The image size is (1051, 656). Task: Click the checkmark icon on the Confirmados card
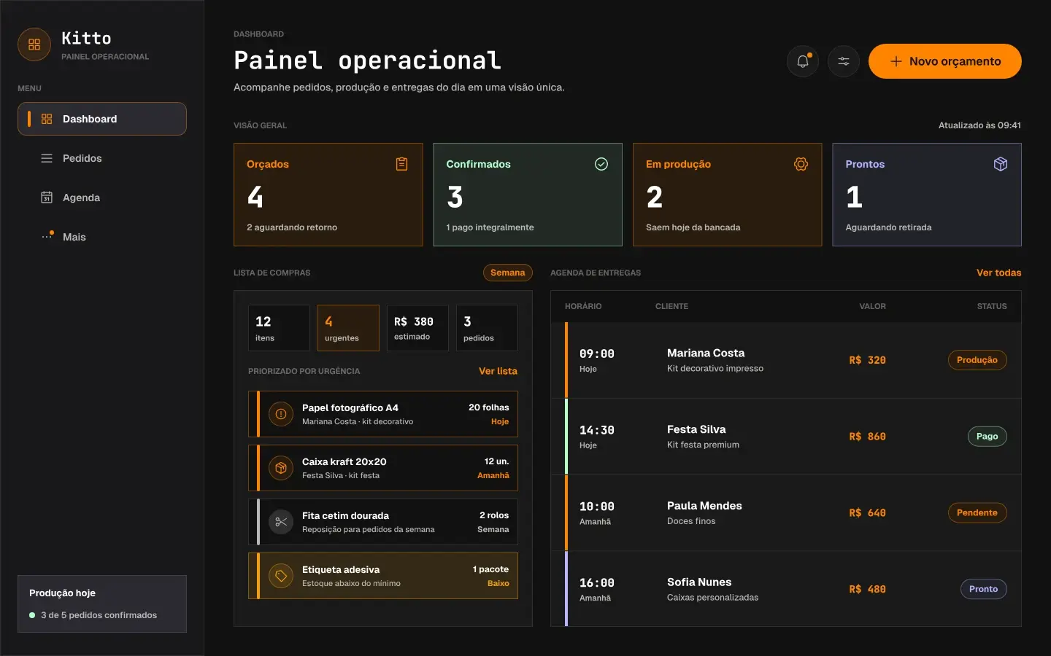tap(601, 164)
